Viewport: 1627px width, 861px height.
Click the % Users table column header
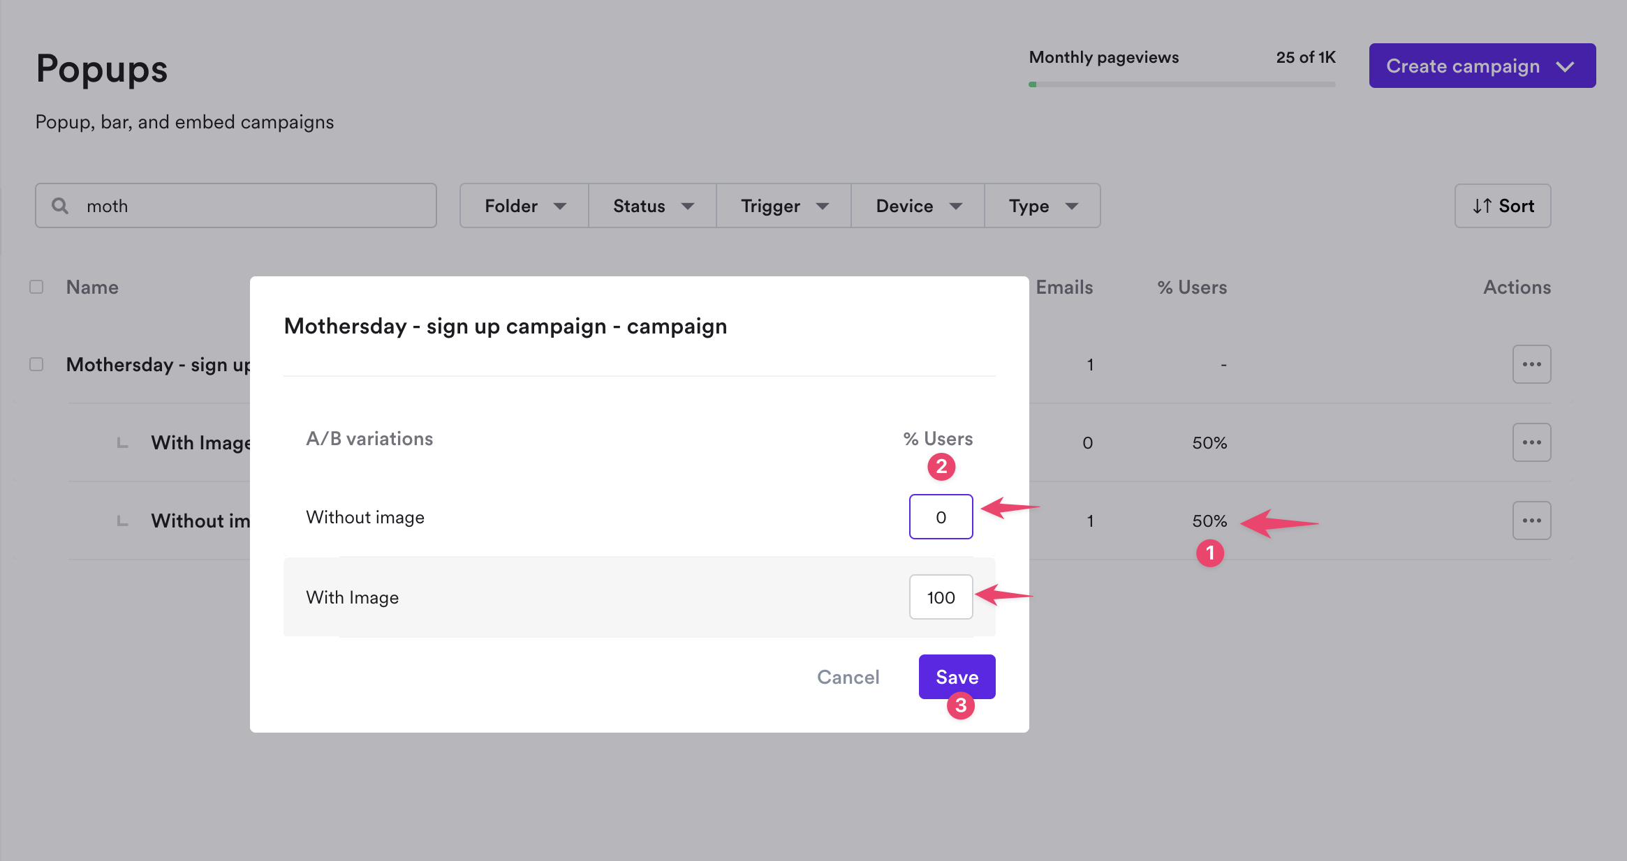click(1192, 287)
